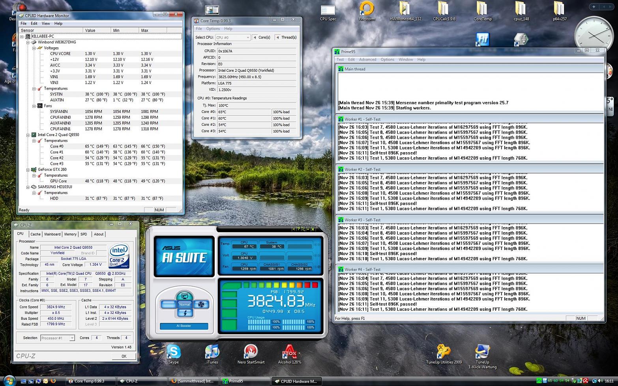Click the volume speaker tray icon
The height and width of the screenshot is (386, 618).
coord(600,381)
